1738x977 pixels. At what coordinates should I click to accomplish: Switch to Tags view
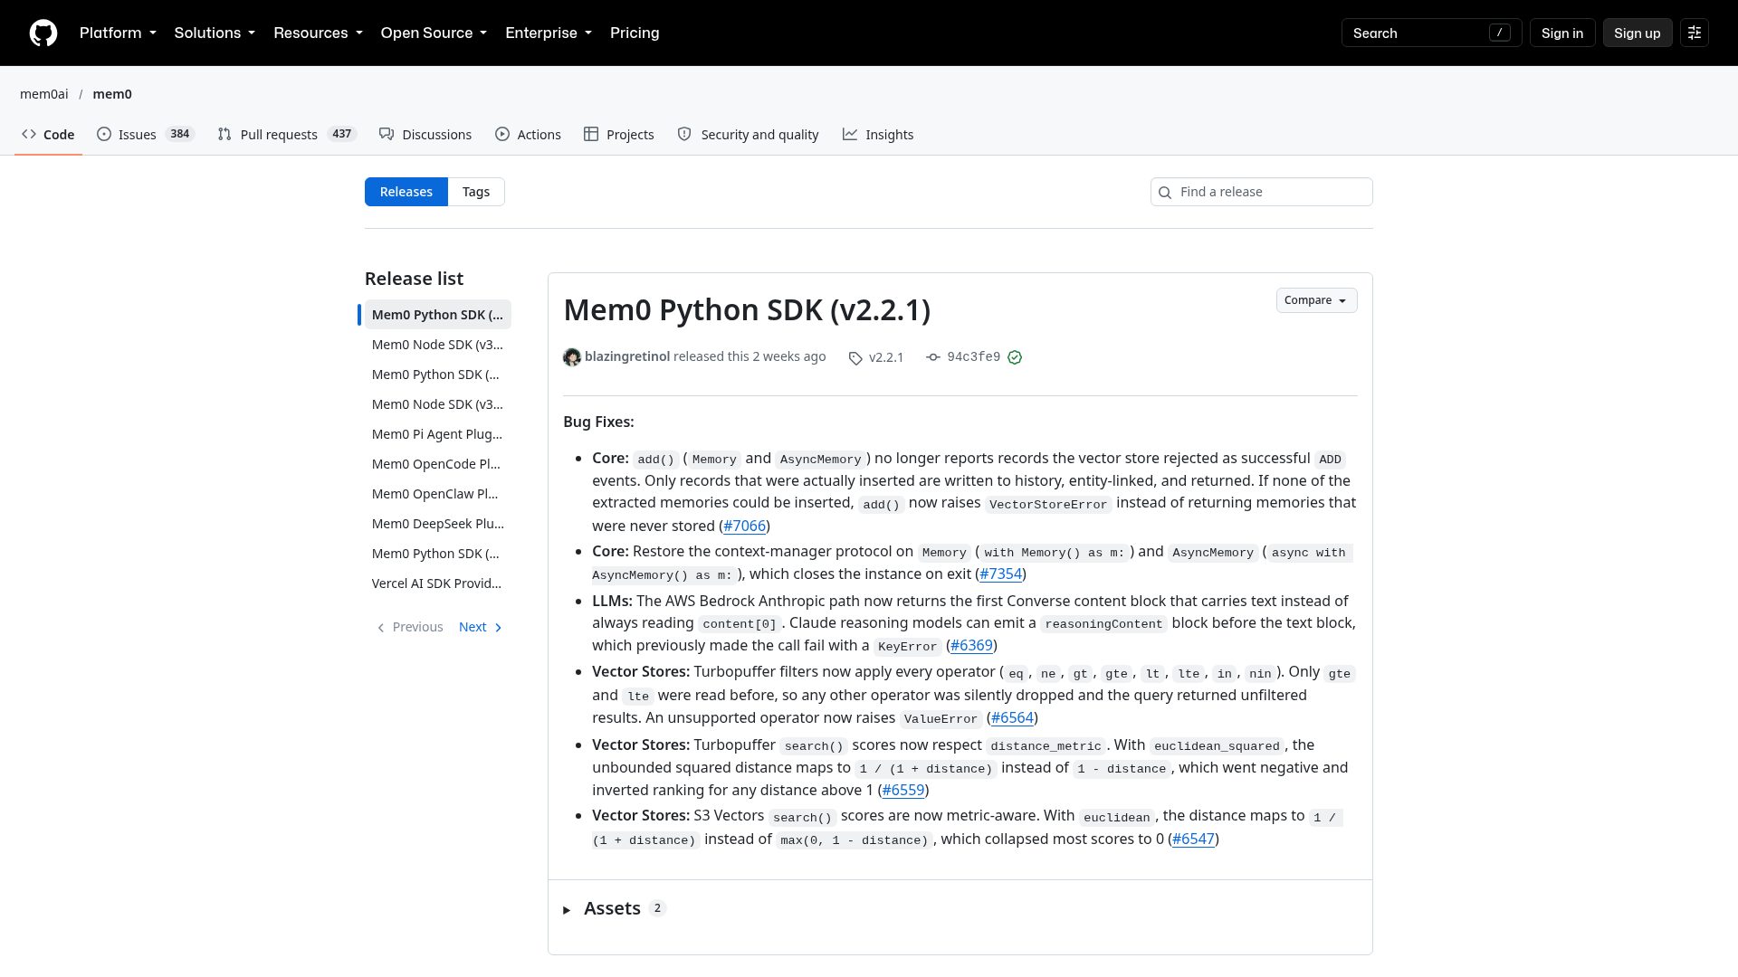click(x=476, y=192)
